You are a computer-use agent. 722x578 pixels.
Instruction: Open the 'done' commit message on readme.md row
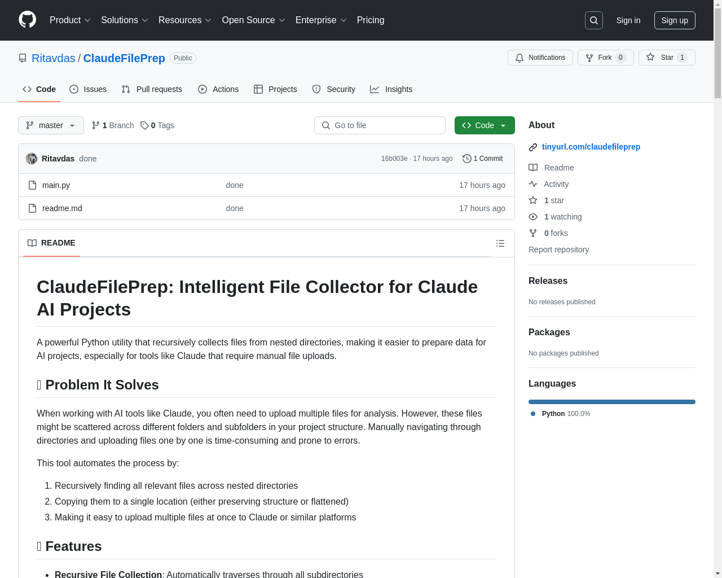tap(235, 208)
